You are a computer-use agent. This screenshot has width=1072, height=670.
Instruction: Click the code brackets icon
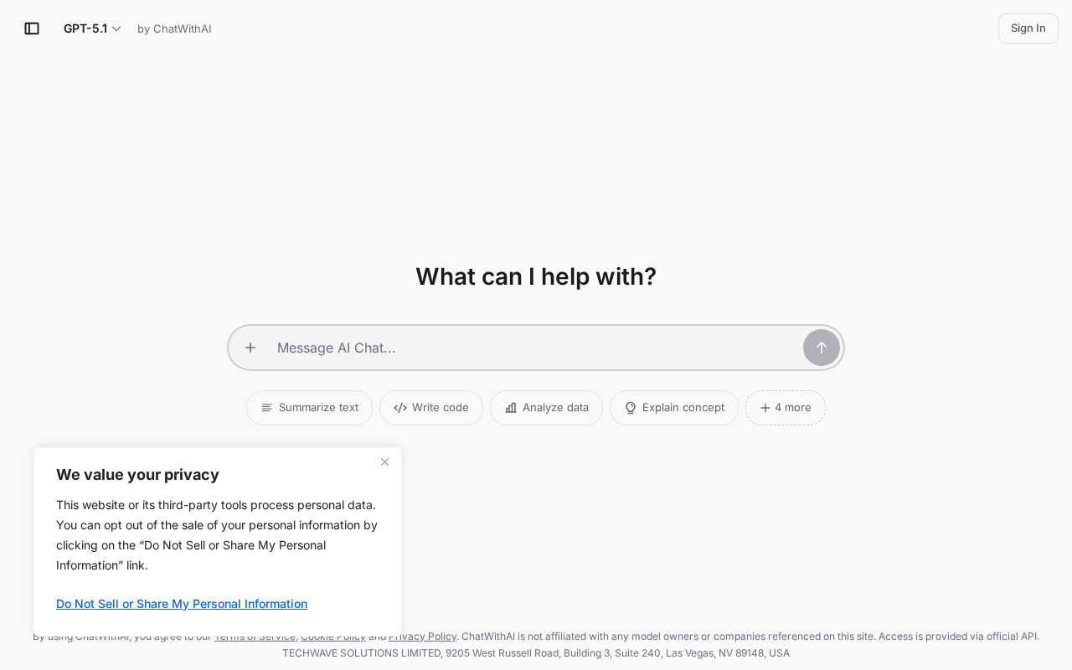tap(400, 408)
